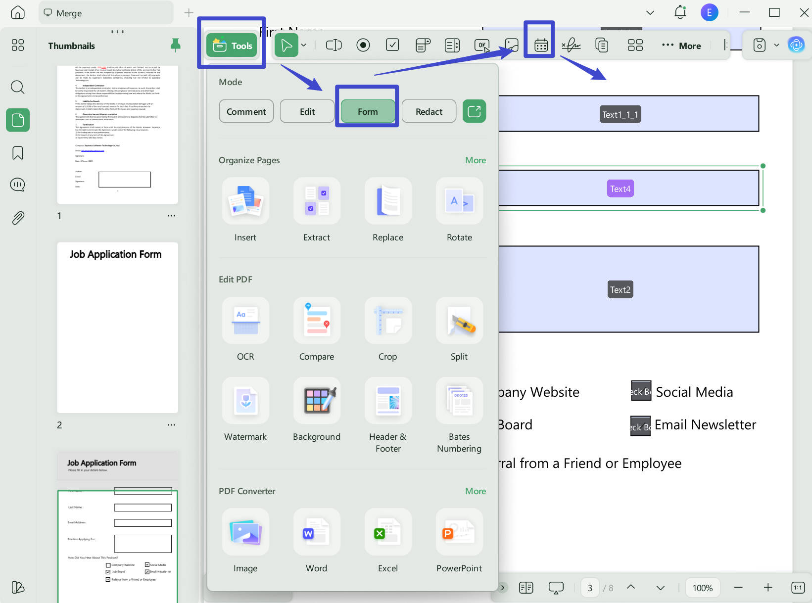Expand the tab list chevron in title bar
This screenshot has width=812, height=603.
coord(650,13)
